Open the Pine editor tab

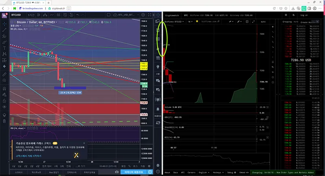pyautogui.click(x=54, y=172)
